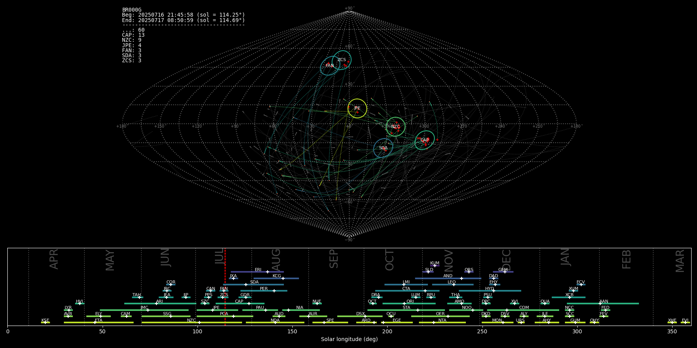Image resolution: width=697 pixels, height=348 pixels.
Task: Select the 'SDA: 3' count entry
Action: tap(132, 56)
